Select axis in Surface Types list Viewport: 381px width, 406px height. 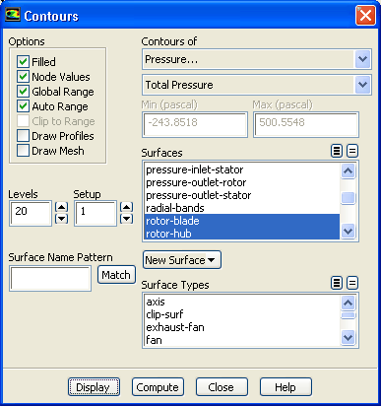(242, 302)
